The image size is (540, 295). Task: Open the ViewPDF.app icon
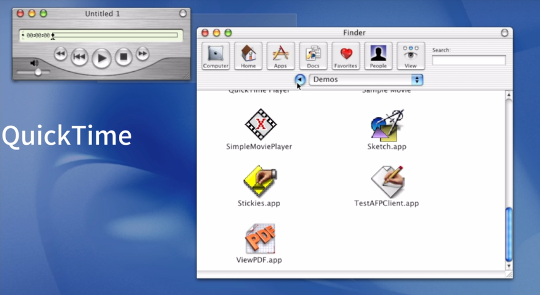pos(260,239)
